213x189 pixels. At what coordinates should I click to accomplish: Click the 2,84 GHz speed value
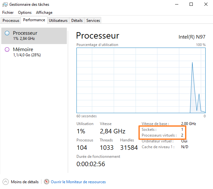pyautogui.click(x=113, y=131)
